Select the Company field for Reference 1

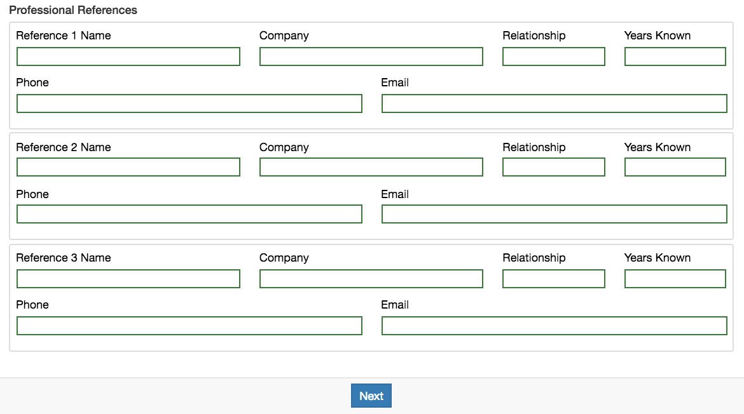click(371, 57)
